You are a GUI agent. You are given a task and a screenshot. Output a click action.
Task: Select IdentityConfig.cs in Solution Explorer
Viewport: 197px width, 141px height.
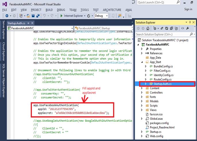tap(163, 75)
